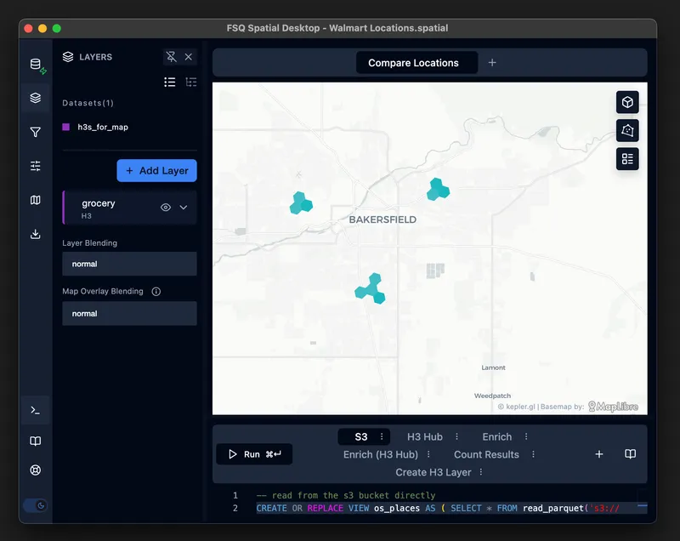Open the query docs book icon
Screen dimensions: 680x541
(630, 454)
